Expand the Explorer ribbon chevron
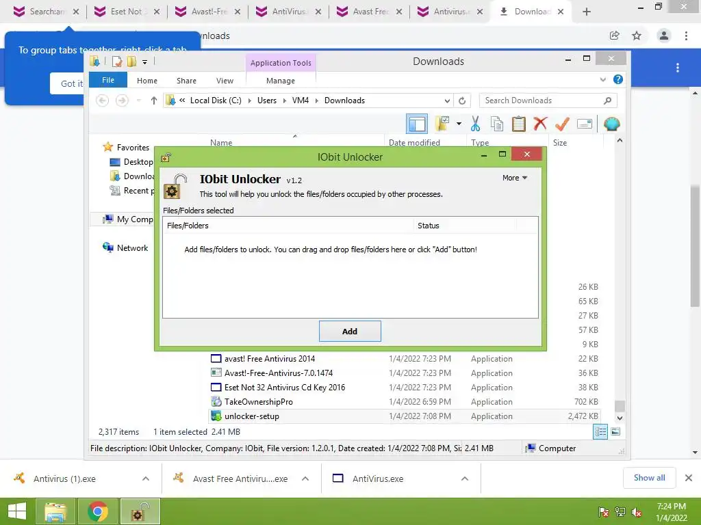This screenshot has width=701, height=525. click(x=602, y=79)
